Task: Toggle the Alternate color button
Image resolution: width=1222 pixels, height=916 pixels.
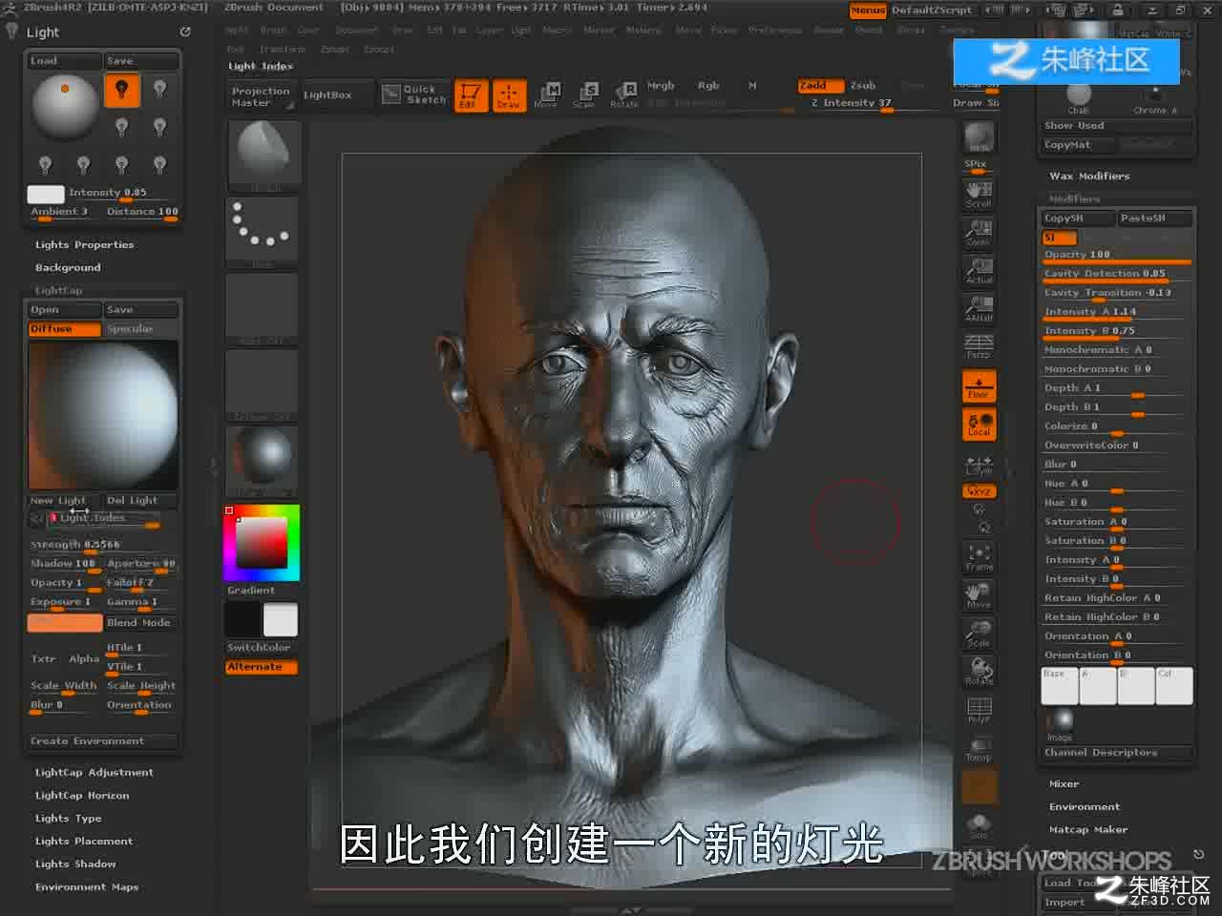Action: (261, 667)
